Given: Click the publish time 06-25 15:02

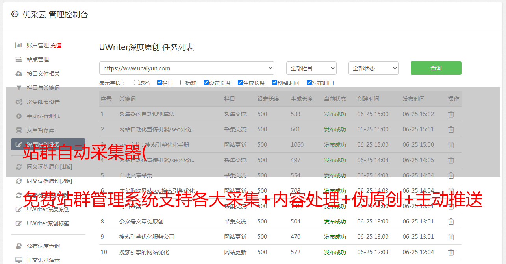Looking at the screenshot, I should point(418,114).
